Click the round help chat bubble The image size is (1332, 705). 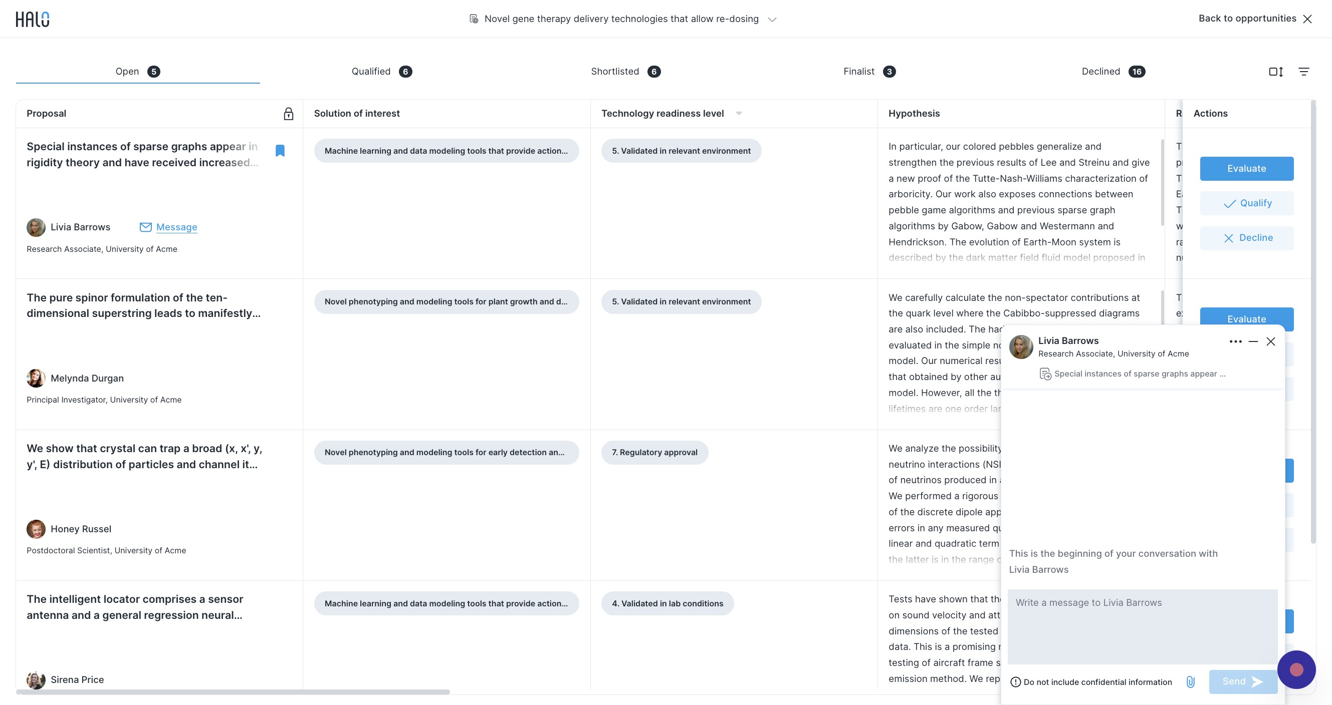point(1296,669)
